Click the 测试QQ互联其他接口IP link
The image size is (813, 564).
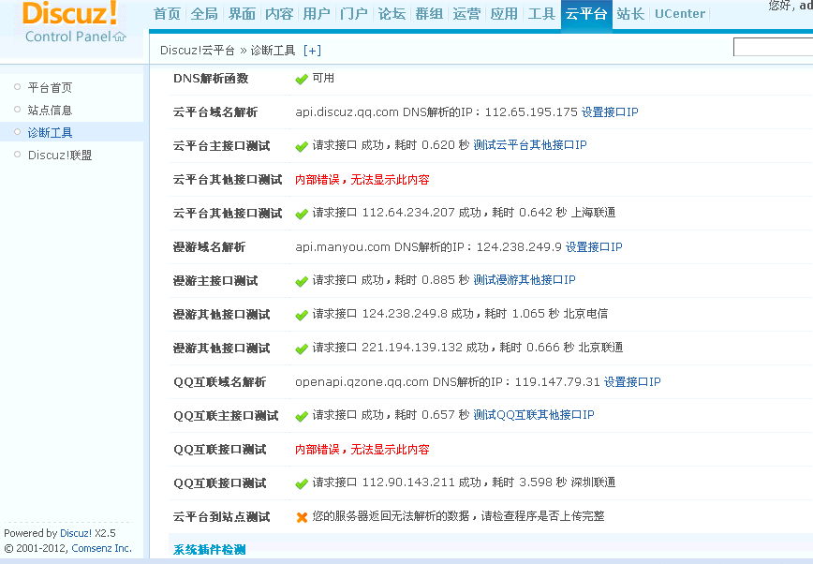(534, 415)
